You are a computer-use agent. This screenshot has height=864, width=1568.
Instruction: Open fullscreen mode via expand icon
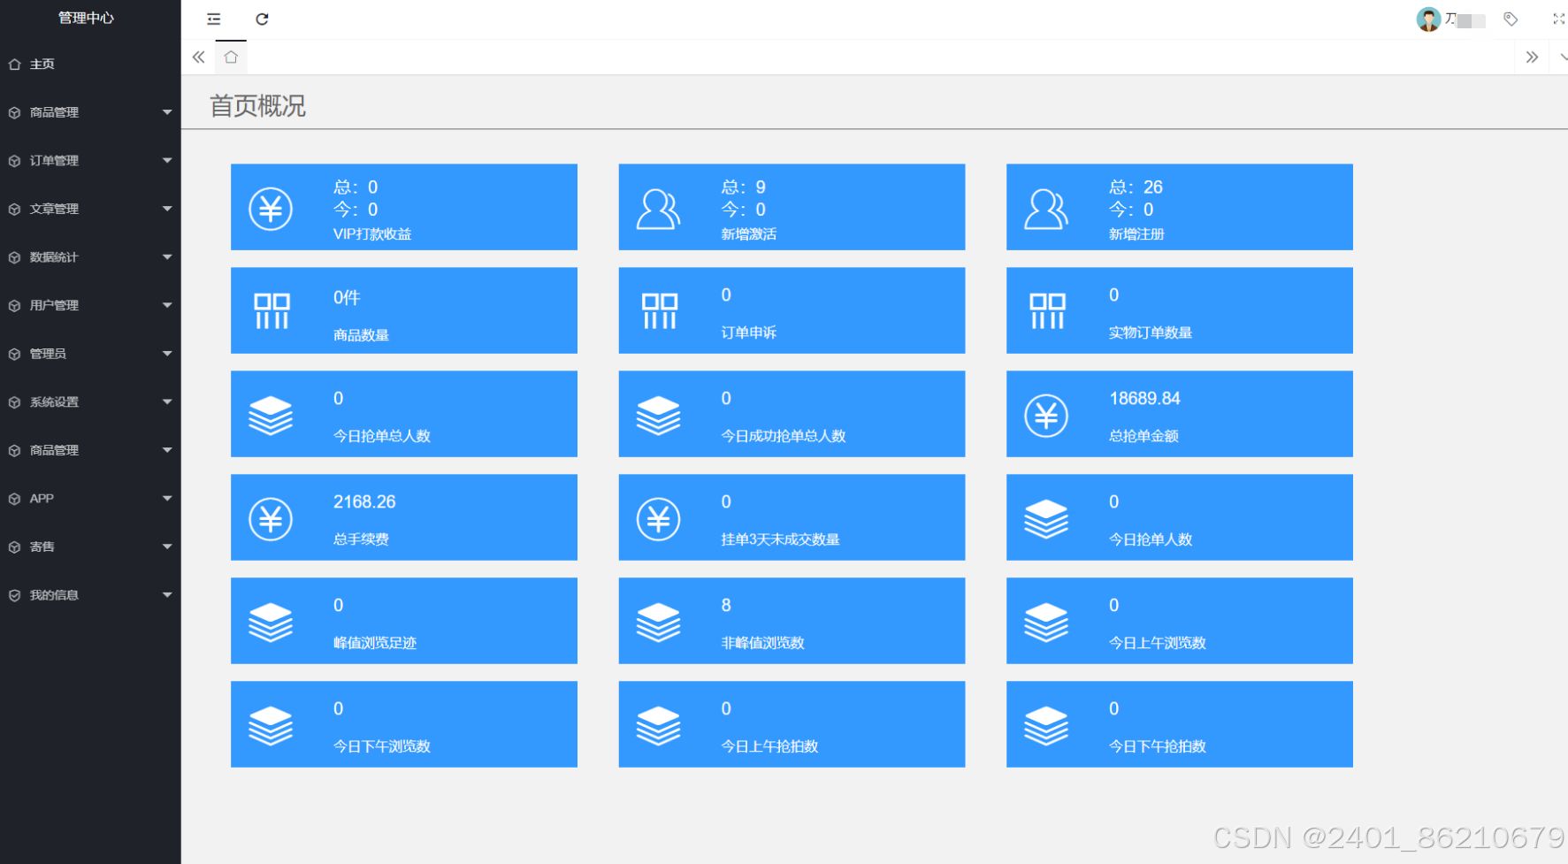coord(1557,19)
